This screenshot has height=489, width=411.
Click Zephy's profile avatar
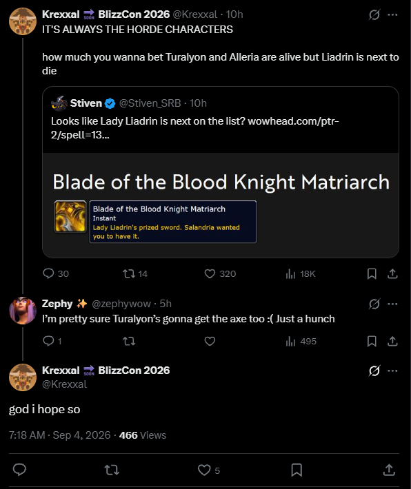pos(23,311)
